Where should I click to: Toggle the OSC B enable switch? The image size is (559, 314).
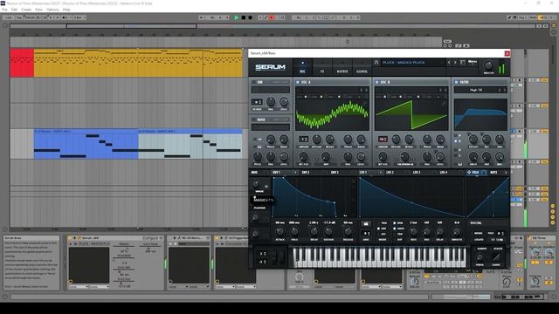click(376, 82)
